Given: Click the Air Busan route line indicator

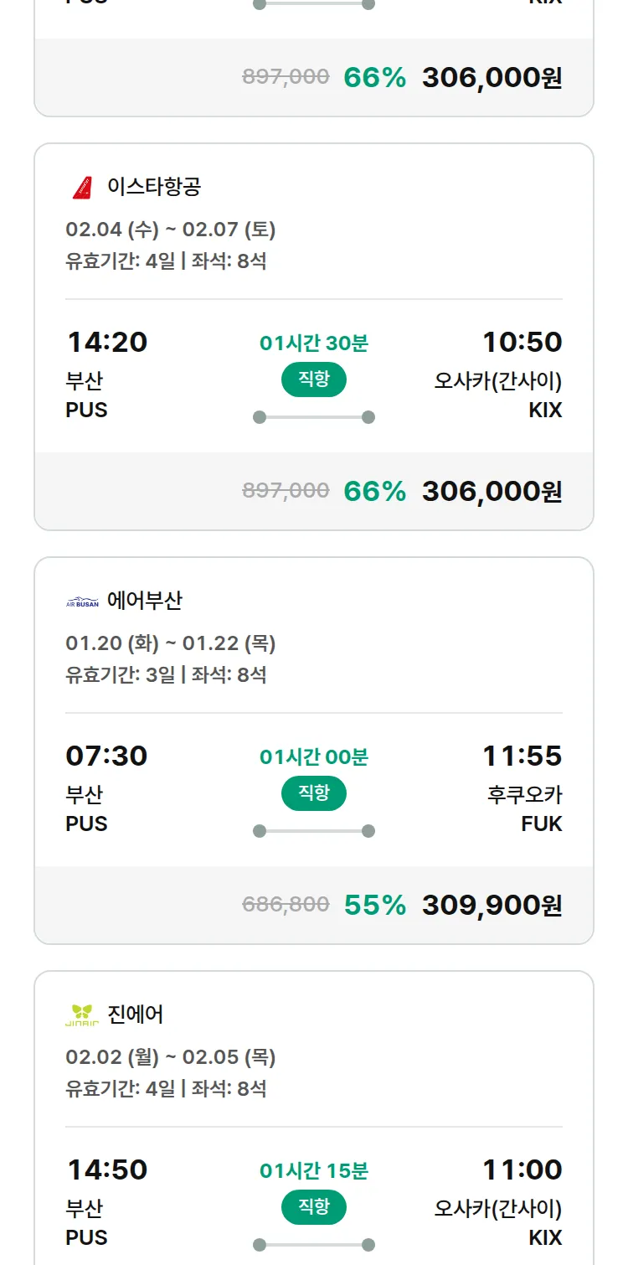Looking at the screenshot, I should pos(314,831).
